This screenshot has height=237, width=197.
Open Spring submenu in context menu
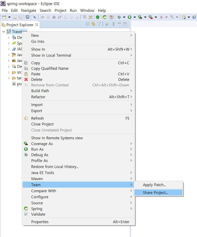(x=78, y=209)
